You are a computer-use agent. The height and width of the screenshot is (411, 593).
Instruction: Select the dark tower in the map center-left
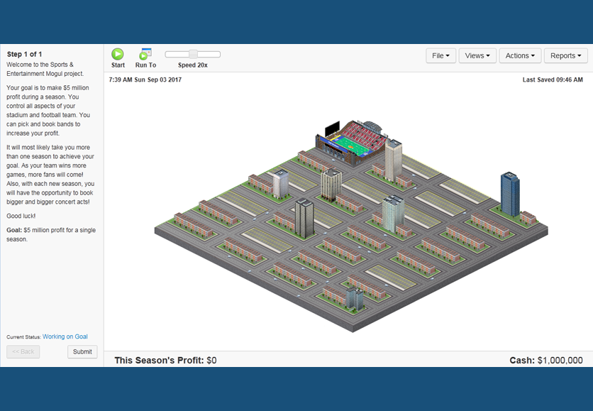[304, 218]
